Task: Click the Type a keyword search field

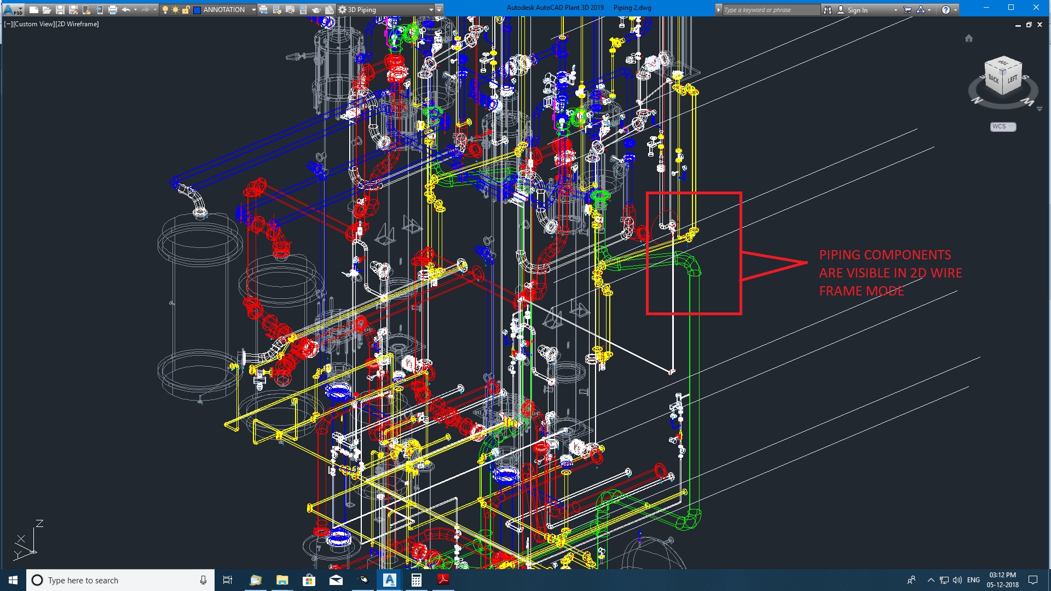Action: point(770,9)
